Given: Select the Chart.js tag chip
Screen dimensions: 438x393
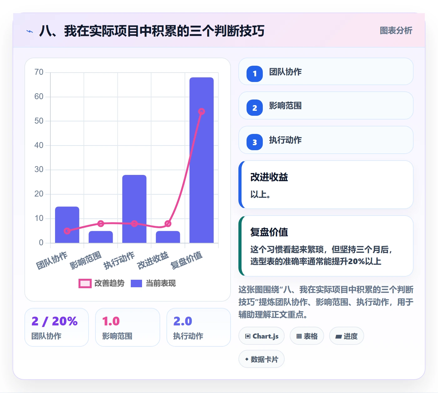Looking at the screenshot, I should tap(262, 336).
